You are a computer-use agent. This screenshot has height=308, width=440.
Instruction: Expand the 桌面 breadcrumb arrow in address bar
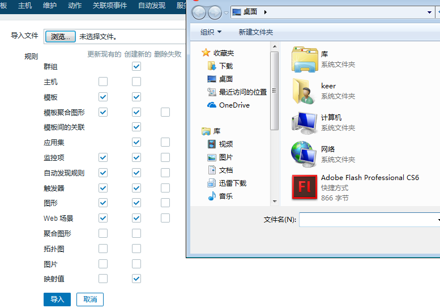tap(265, 12)
